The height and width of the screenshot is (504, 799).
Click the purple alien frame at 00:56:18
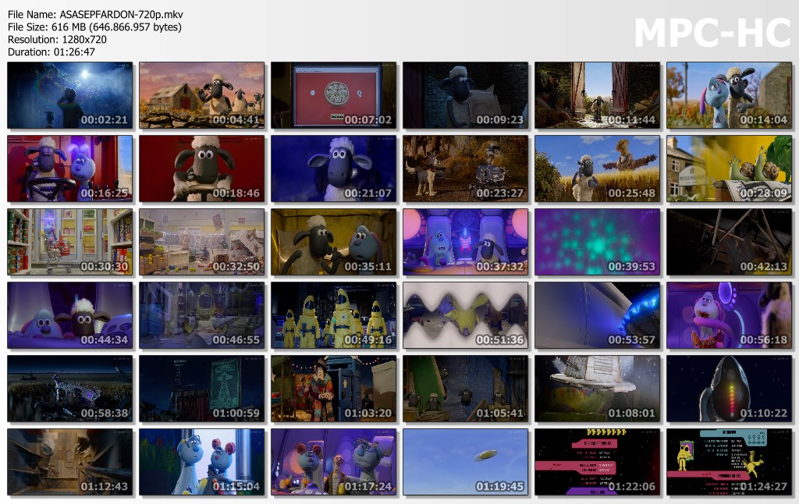(x=730, y=315)
